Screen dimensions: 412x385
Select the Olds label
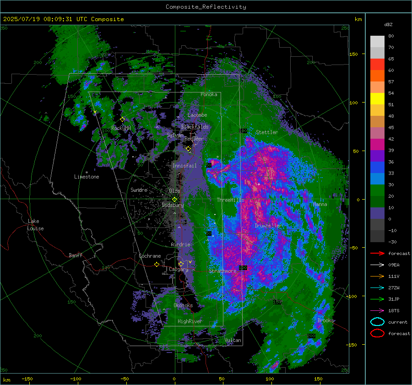coord(174,191)
